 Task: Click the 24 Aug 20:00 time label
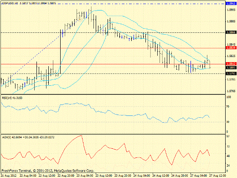click(180, 176)
